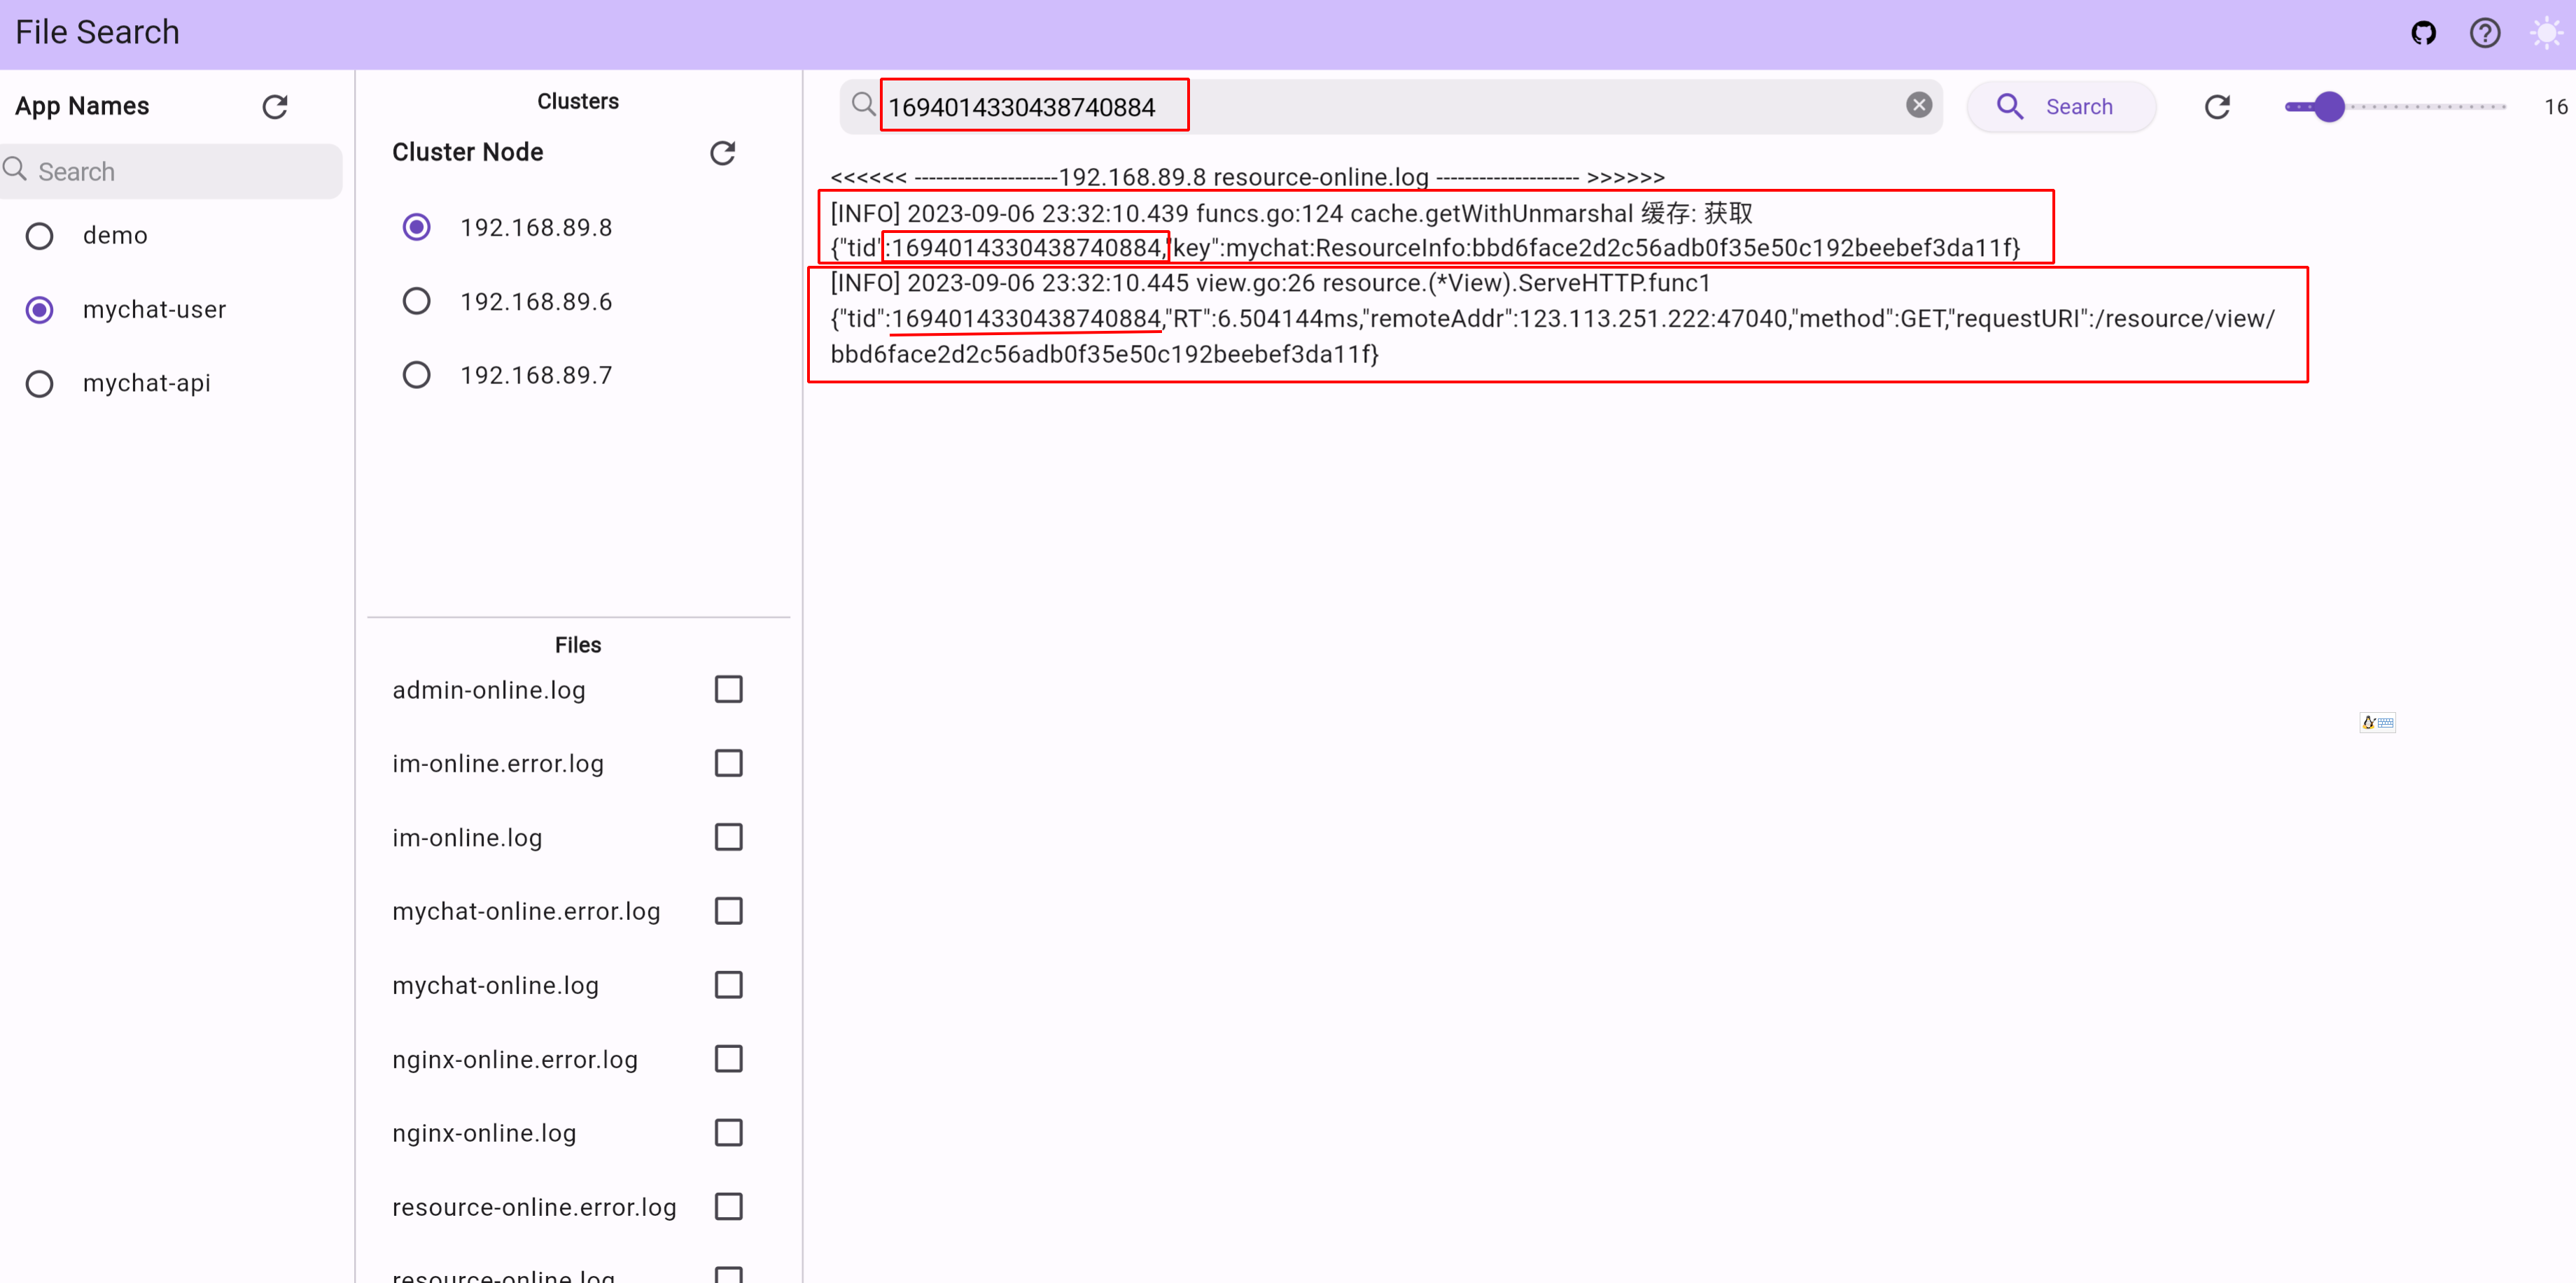Clear the search query text
The height and width of the screenshot is (1283, 2576).
(1918, 105)
